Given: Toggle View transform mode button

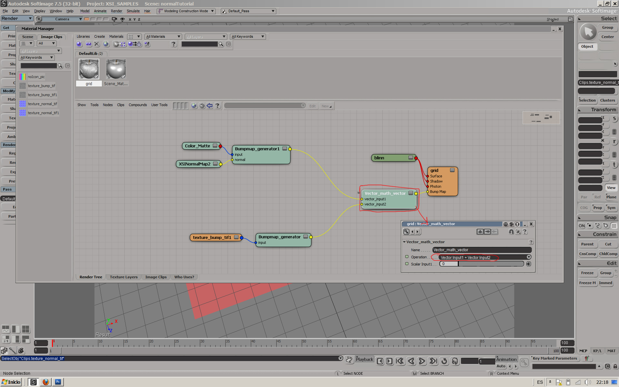Looking at the screenshot, I should (x=611, y=188).
